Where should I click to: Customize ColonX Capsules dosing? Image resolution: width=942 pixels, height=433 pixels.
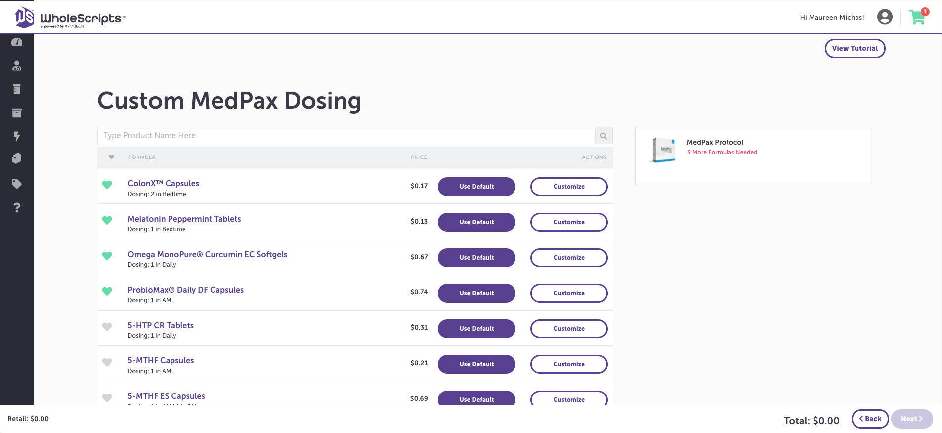click(569, 187)
